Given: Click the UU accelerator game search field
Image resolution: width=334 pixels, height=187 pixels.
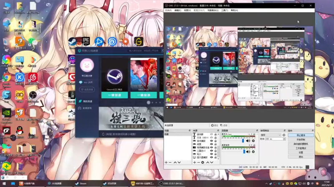Looking at the screenshot, I should [x=144, y=51].
